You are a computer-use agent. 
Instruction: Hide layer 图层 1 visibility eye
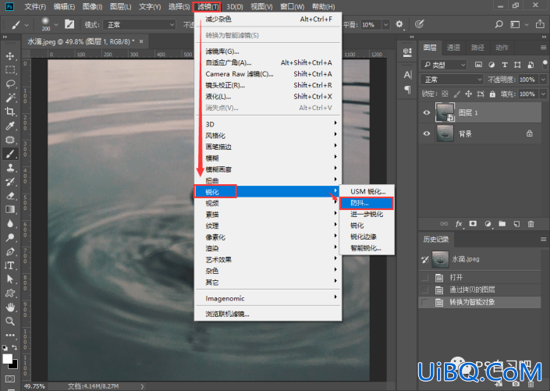point(427,112)
